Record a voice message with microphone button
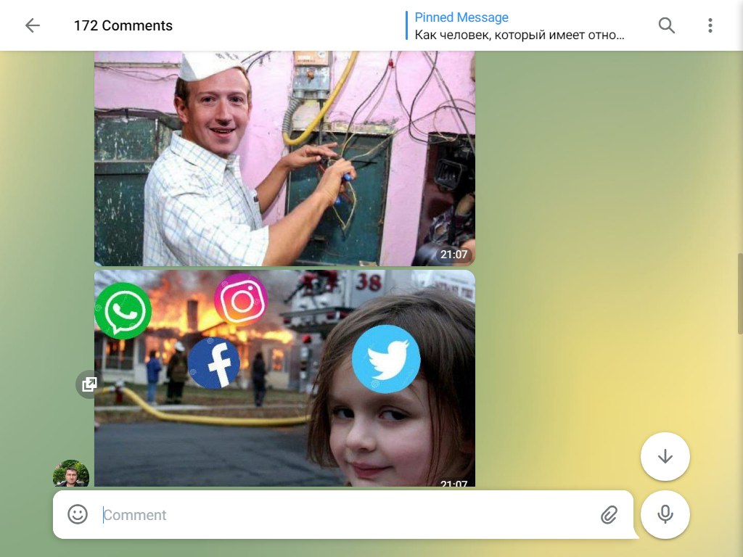 (x=665, y=514)
